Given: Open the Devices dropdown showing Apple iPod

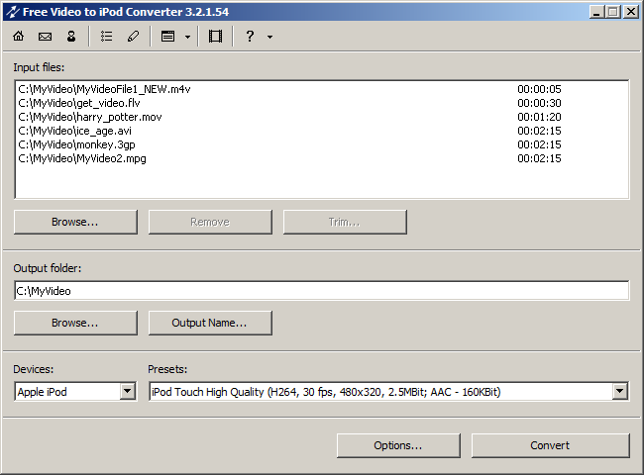Looking at the screenshot, I should pos(127,392).
